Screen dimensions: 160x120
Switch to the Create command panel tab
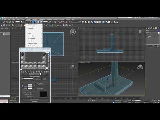click(x=146, y=28)
